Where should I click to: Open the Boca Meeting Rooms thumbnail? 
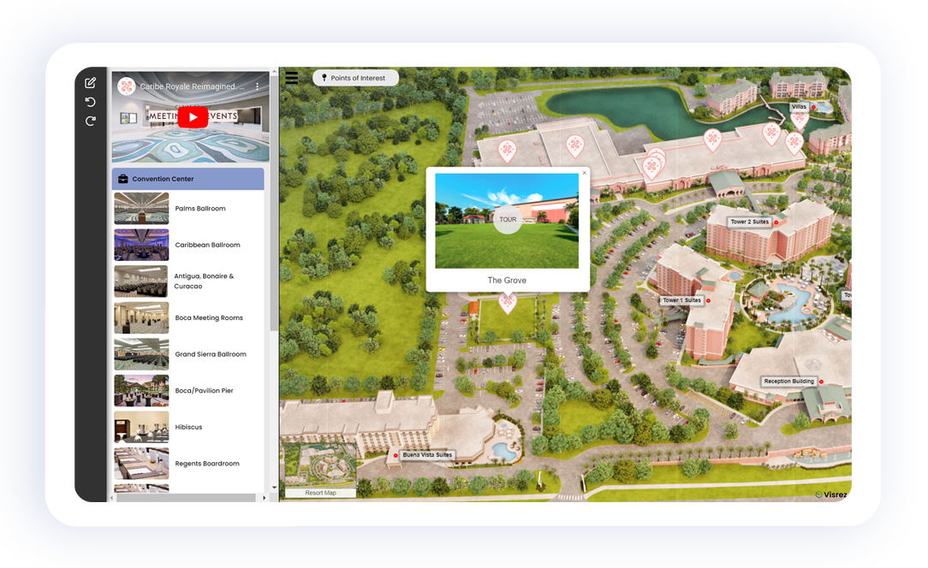pyautogui.click(x=141, y=317)
